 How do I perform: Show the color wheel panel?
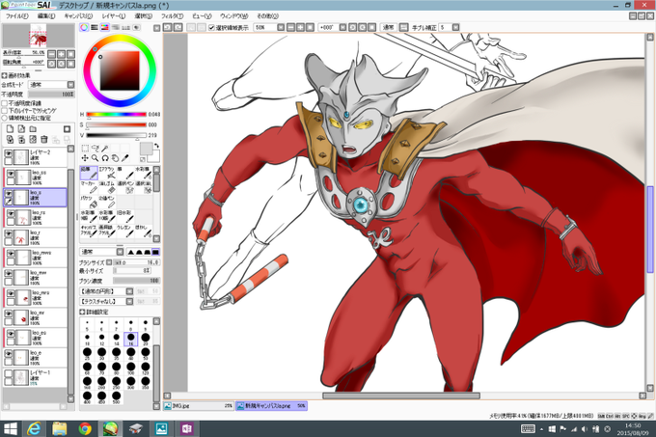pyautogui.click(x=84, y=28)
